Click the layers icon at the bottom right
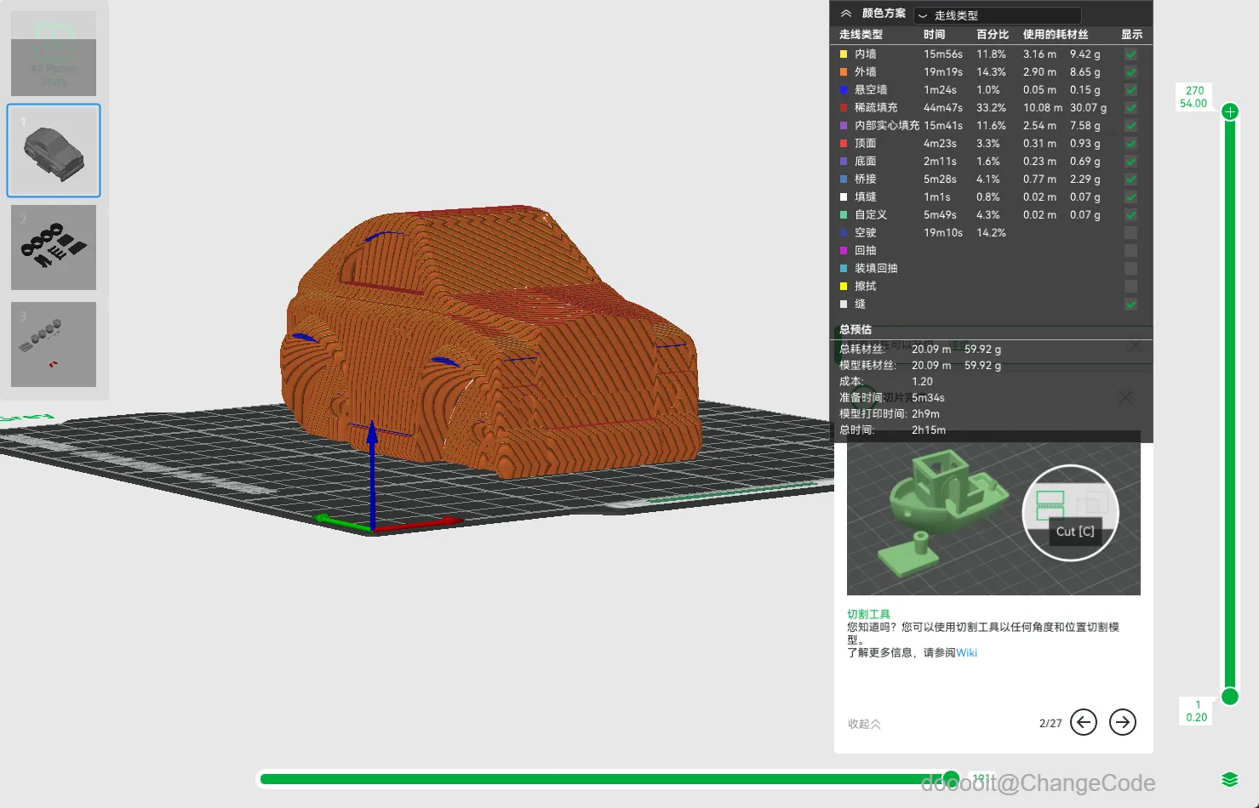 click(1229, 780)
